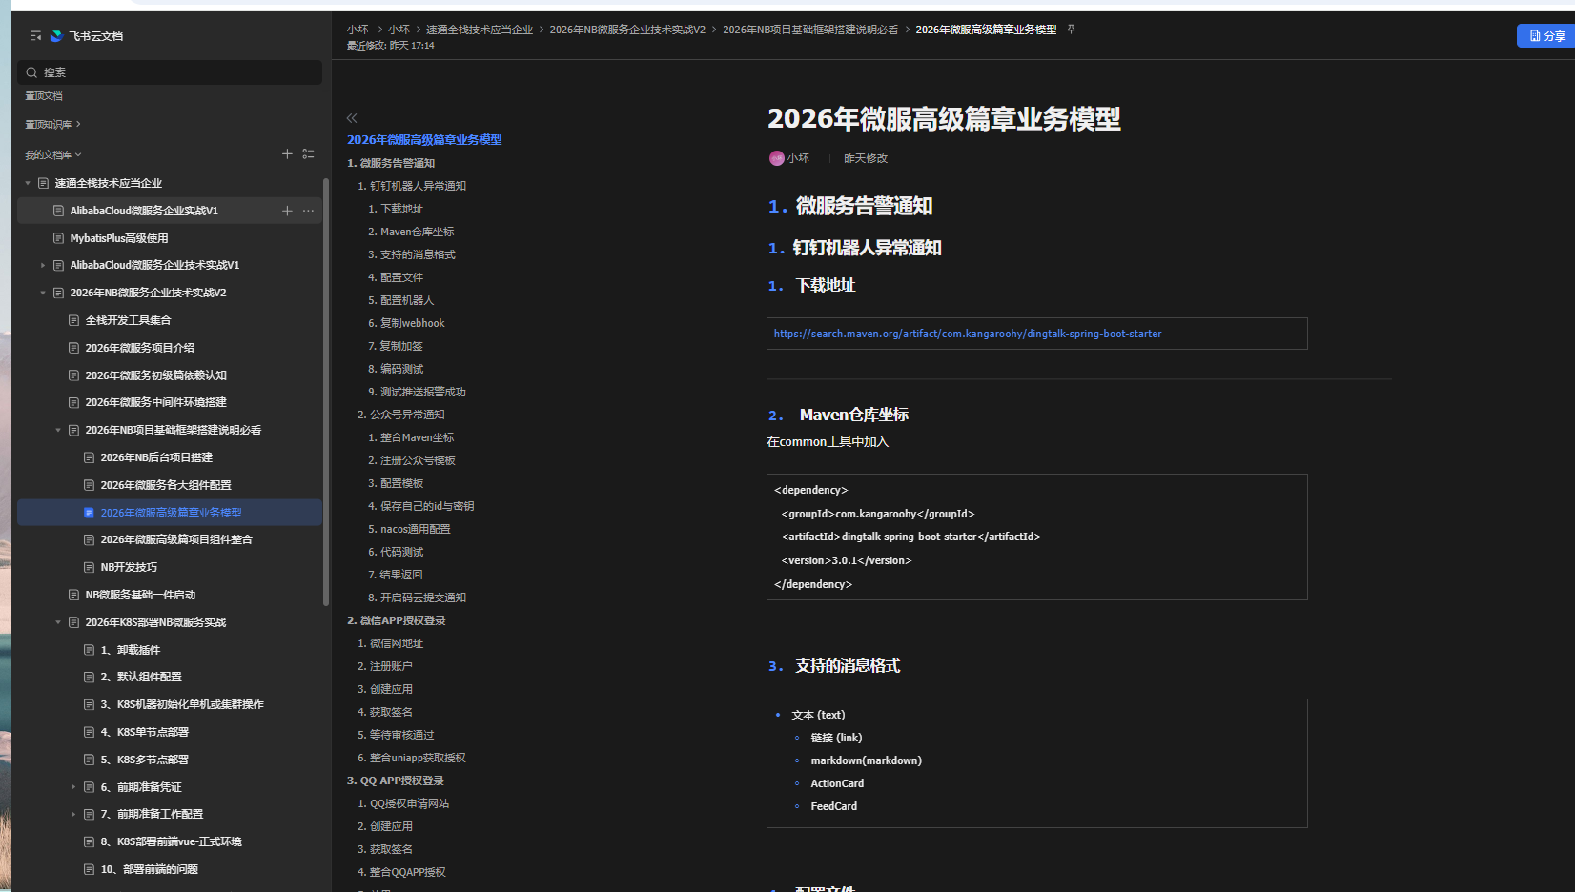Open the MybatisPlus高级使用 document
This screenshot has height=892, width=1575.
coord(119,238)
